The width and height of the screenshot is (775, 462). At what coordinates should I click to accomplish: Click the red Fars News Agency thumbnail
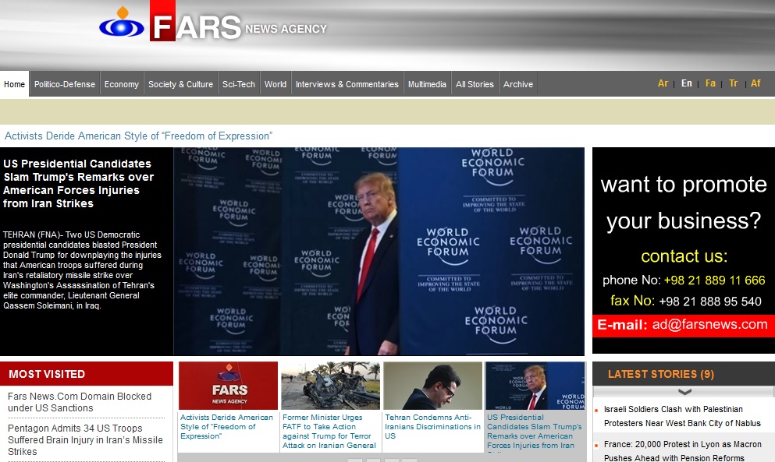228,386
